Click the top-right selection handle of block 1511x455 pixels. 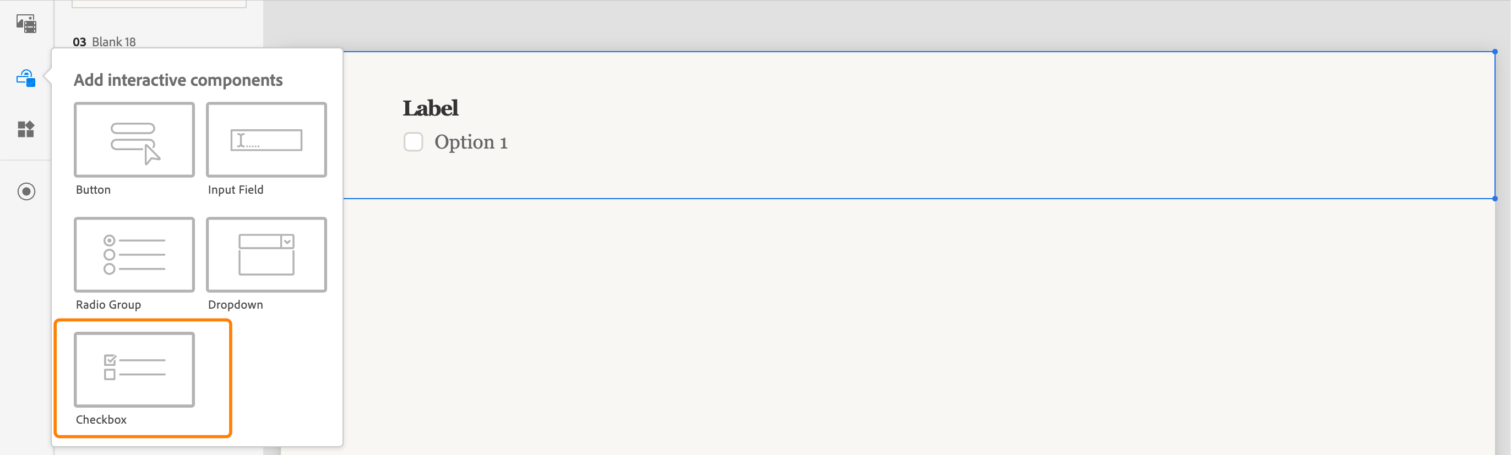[x=1494, y=52]
